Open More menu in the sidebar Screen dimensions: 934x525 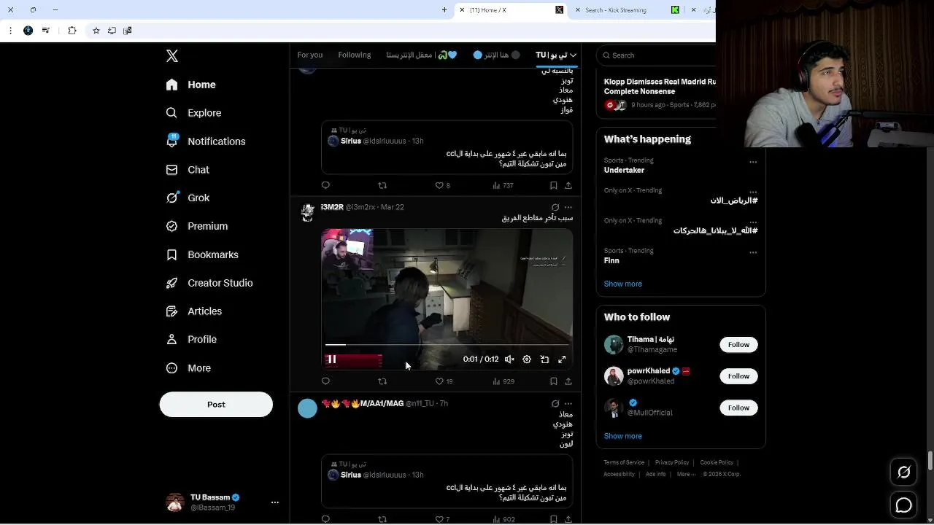[x=188, y=368]
